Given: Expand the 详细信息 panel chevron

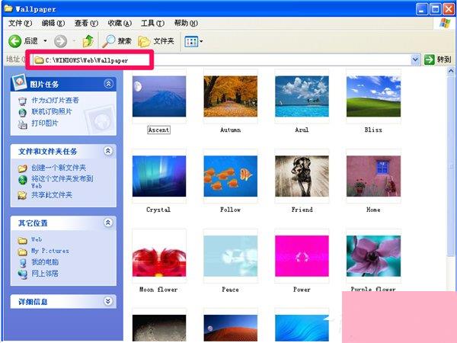Looking at the screenshot, I should [108, 301].
